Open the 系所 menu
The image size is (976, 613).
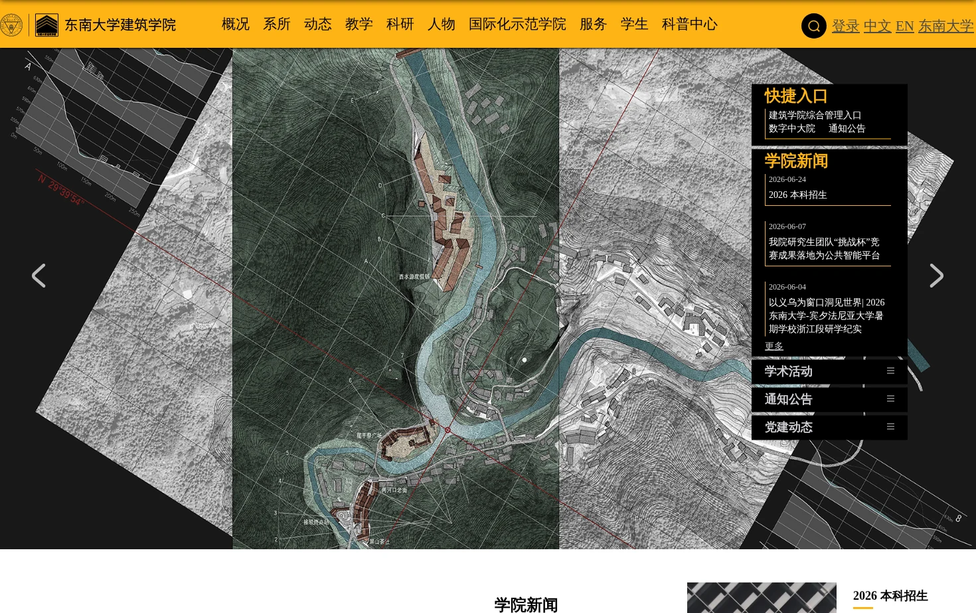277,24
